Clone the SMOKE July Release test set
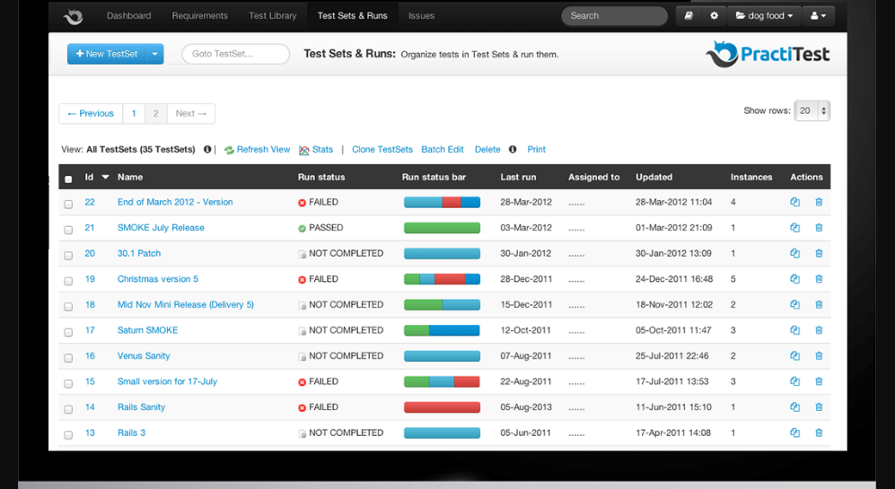 coord(794,228)
